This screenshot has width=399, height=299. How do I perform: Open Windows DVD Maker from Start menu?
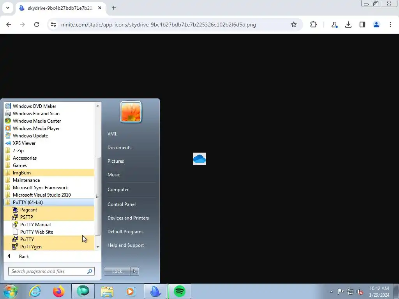click(49, 106)
